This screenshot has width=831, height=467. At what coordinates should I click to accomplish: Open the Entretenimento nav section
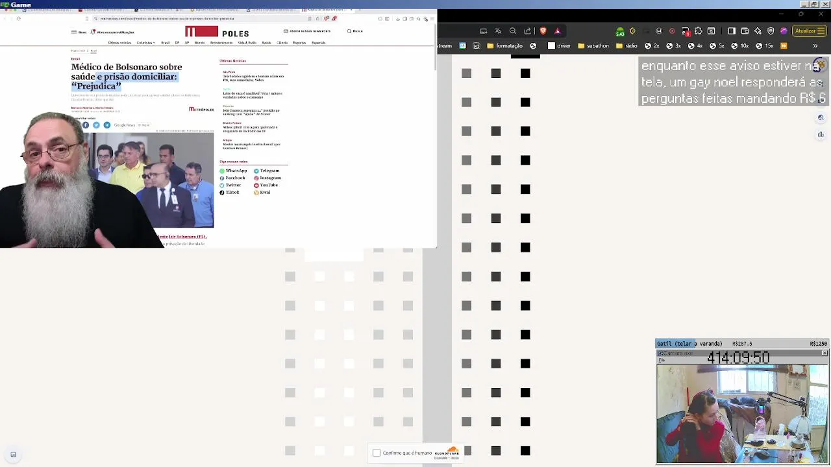click(x=221, y=43)
